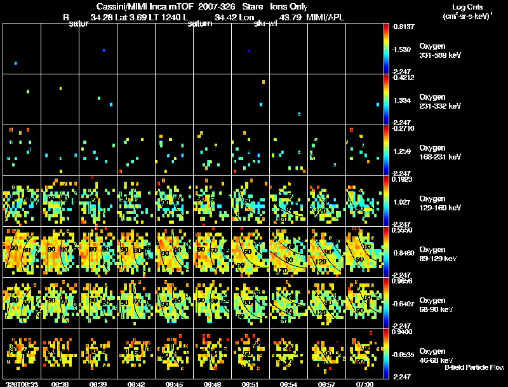Click the 'Log Cnts' legend heading
Image resolution: width=508 pixels, height=387 pixels.
467,7
